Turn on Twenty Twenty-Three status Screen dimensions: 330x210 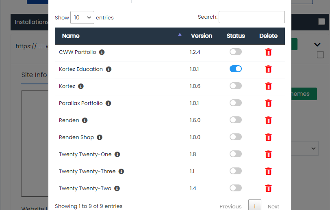[236, 171]
